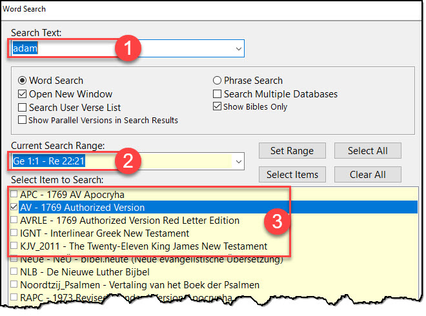Select the Word Search radio button

pos(23,81)
